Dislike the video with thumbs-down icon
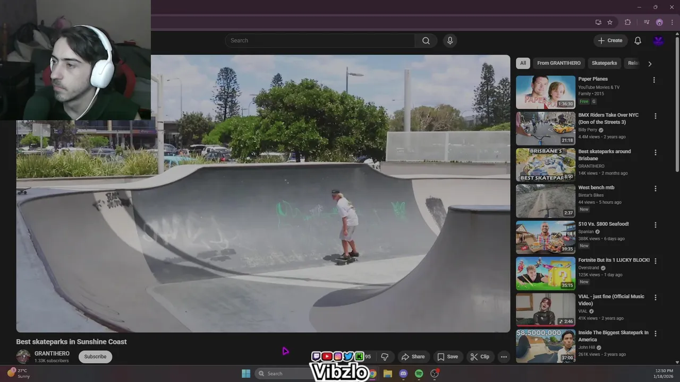 [x=385, y=357]
